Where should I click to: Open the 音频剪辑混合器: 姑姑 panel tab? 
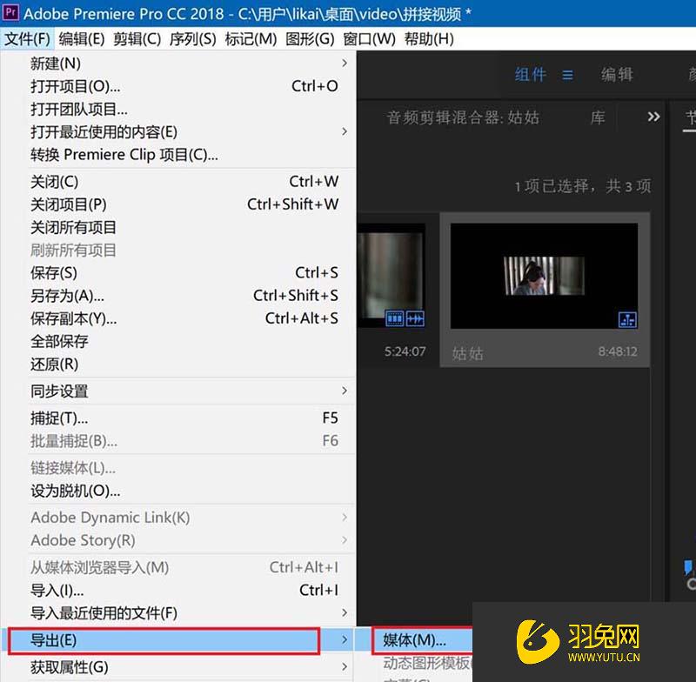point(463,117)
